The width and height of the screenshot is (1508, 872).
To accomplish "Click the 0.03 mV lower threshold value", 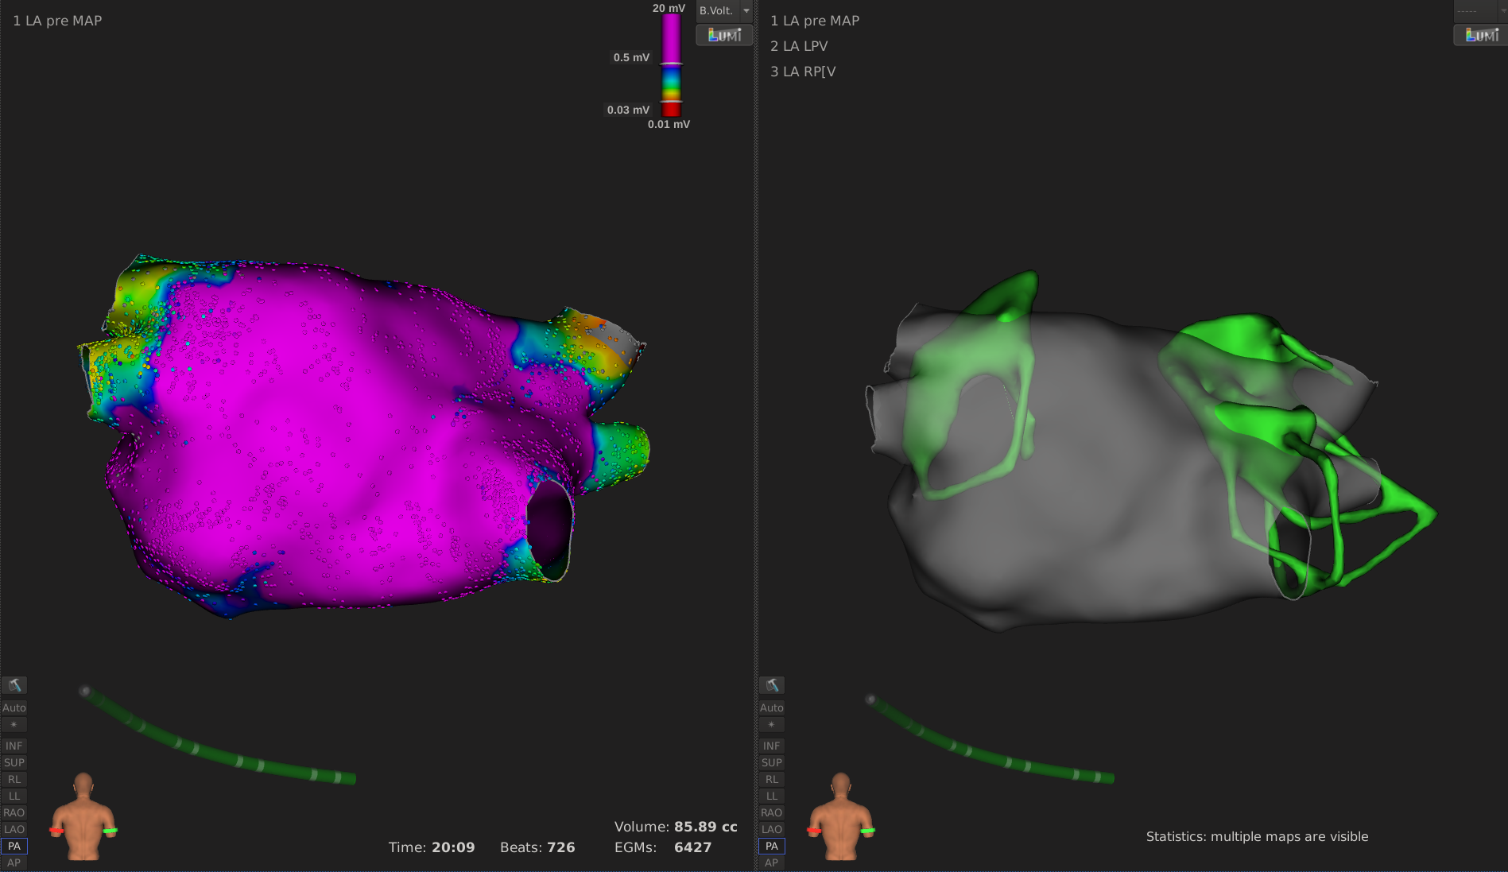I will pos(628,110).
